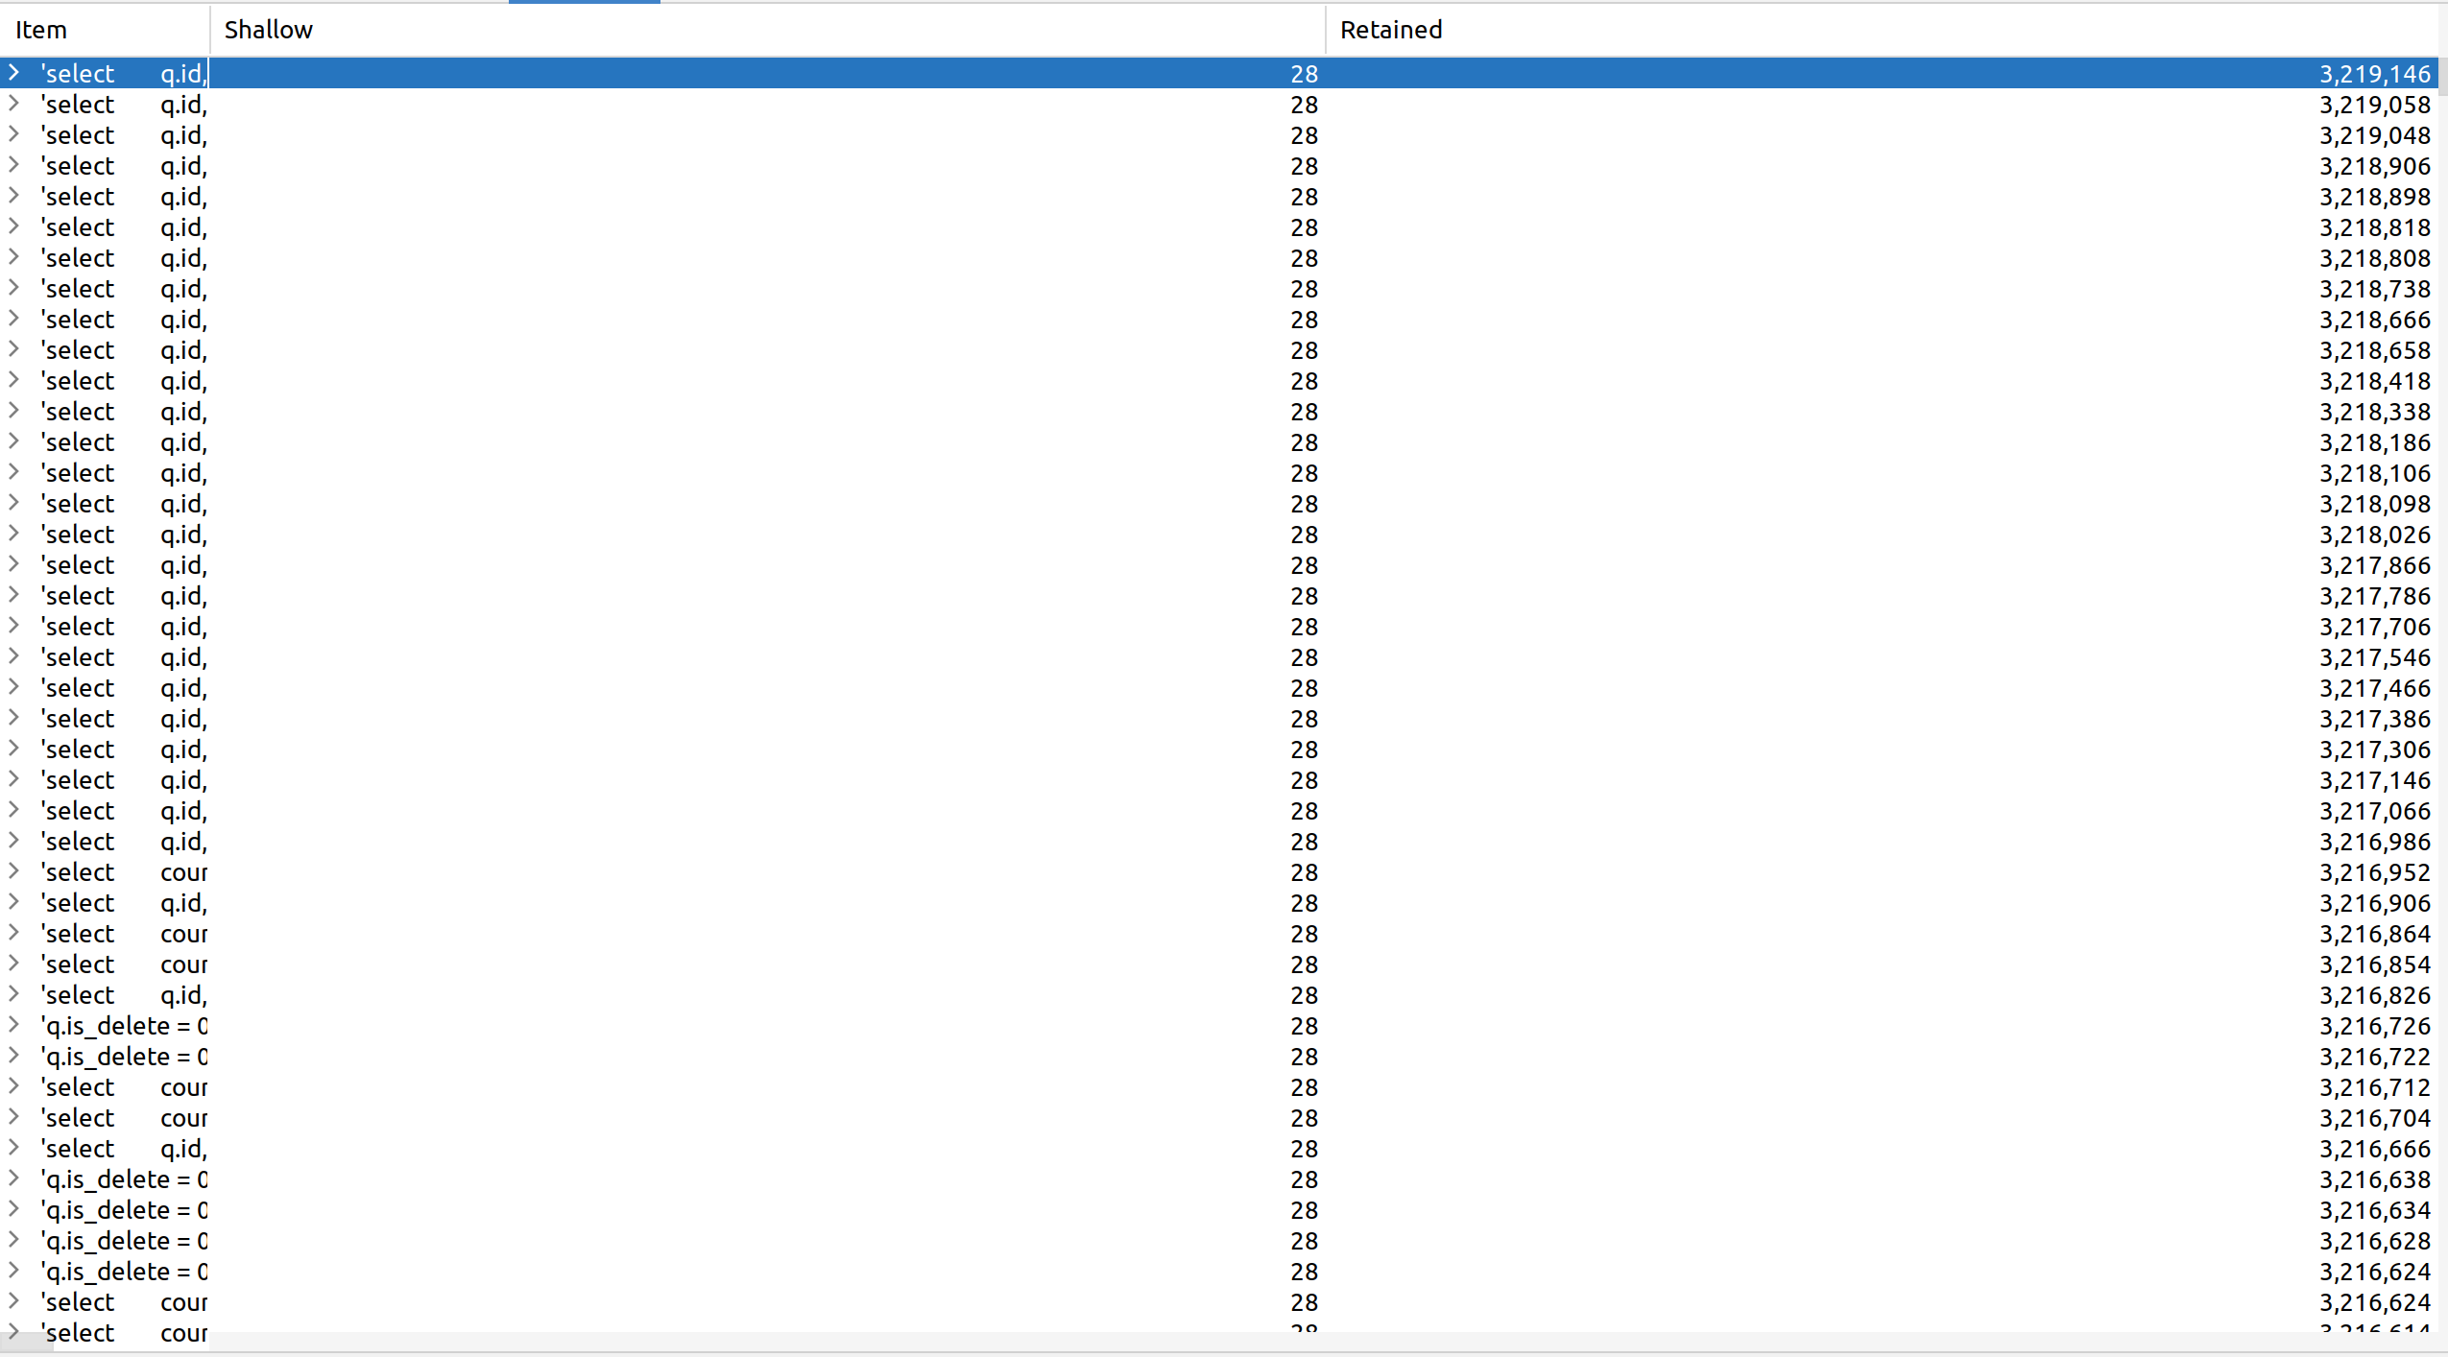
Task: Expand the 'select cour' row with retained 3,216,952
Action: (14, 871)
